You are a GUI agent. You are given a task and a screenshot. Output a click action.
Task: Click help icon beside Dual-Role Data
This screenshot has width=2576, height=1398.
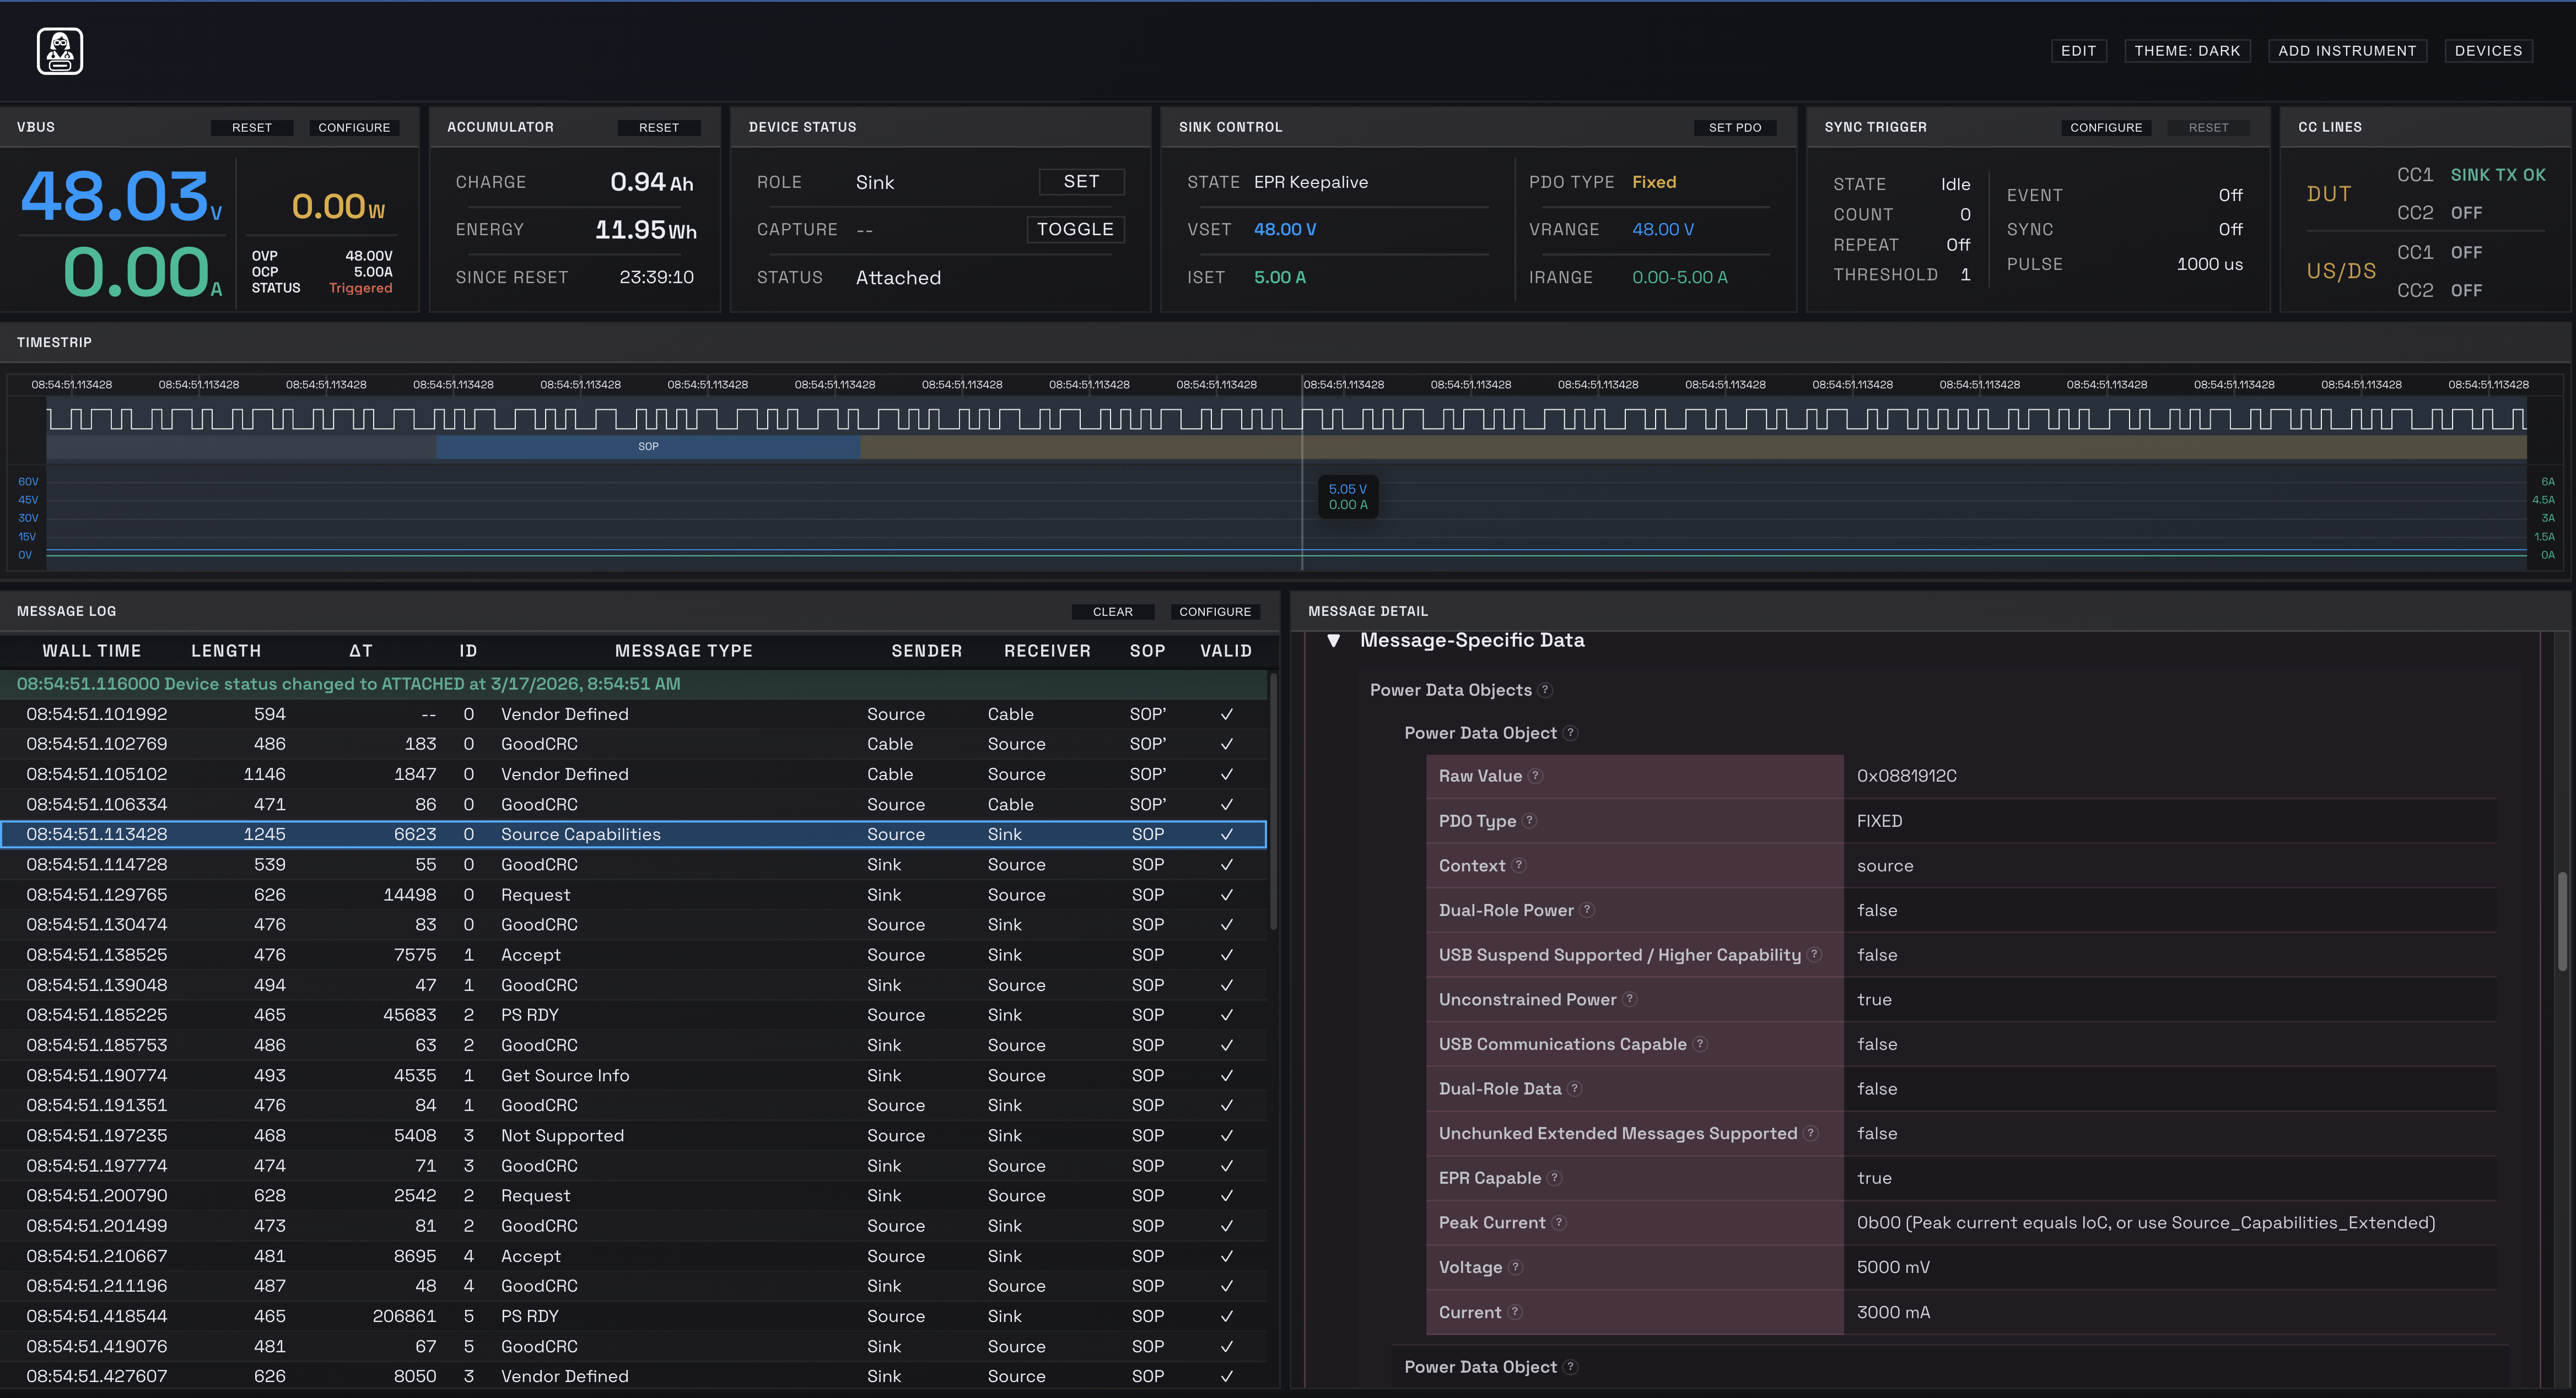(x=1575, y=1088)
